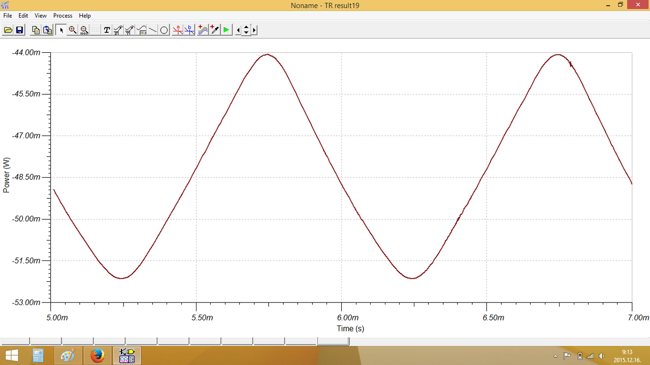Click the add more curves icon
This screenshot has width=650, height=365.
(203, 30)
